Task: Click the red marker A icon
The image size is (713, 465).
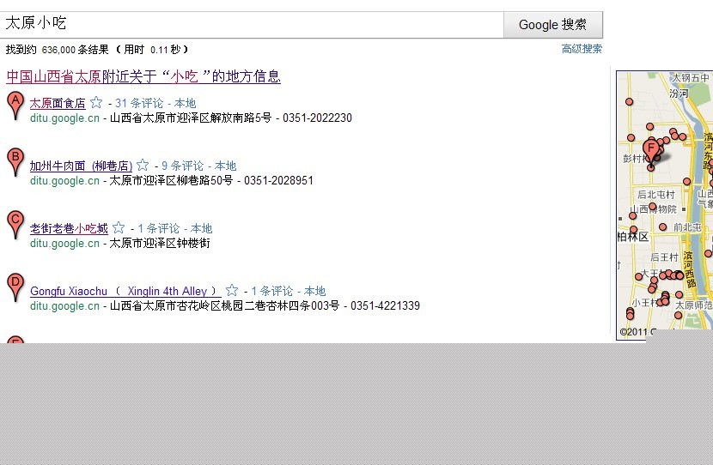Action: tap(15, 106)
